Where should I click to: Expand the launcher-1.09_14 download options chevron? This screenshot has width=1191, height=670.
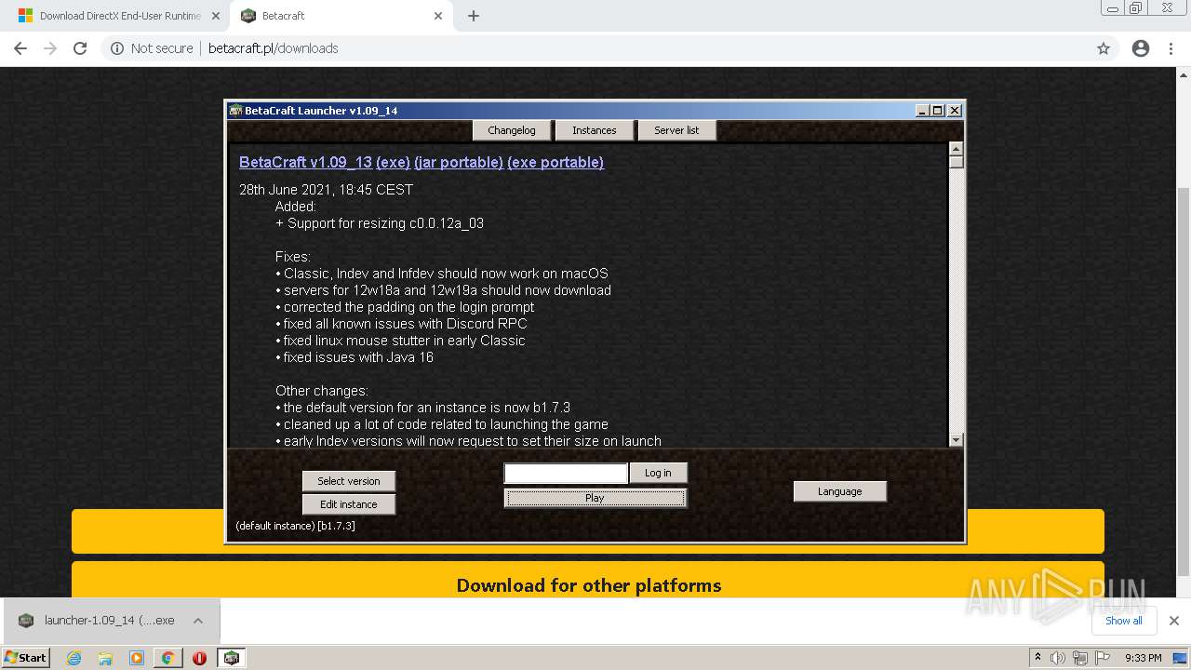click(x=198, y=621)
